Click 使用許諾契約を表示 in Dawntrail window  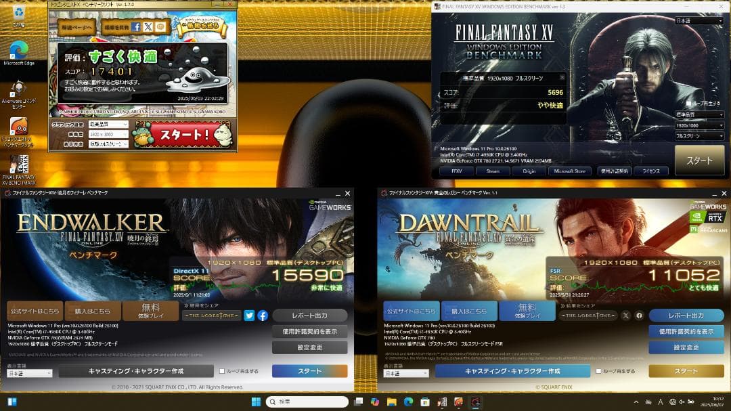(686, 332)
